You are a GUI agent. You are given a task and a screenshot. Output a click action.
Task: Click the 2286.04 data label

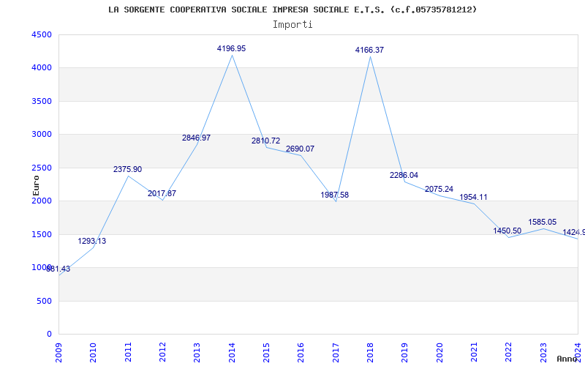point(404,175)
